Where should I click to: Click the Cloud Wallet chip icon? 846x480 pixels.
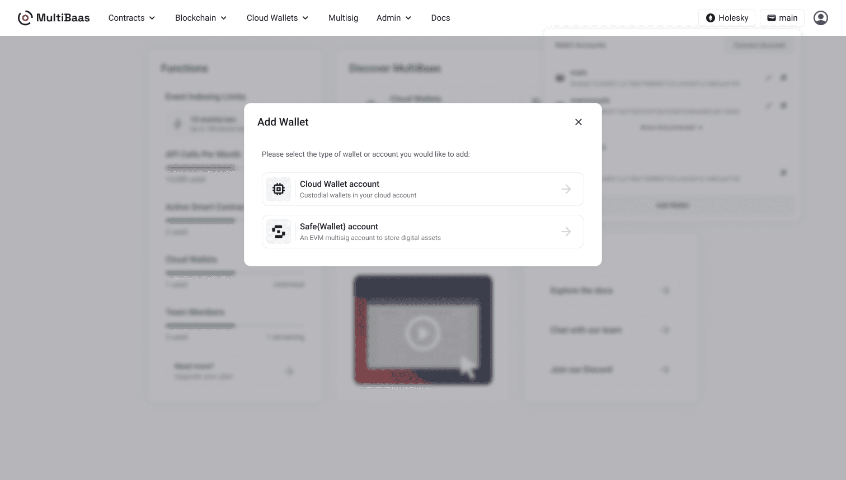pos(279,189)
